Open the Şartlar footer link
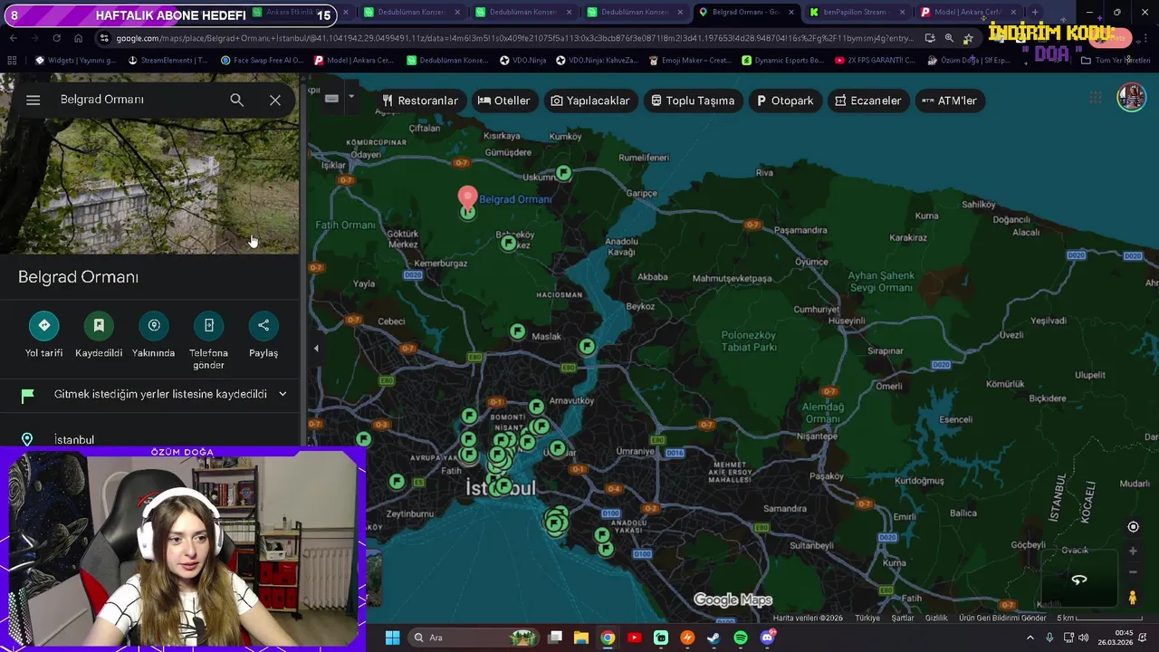The width and height of the screenshot is (1159, 652). coord(902,618)
